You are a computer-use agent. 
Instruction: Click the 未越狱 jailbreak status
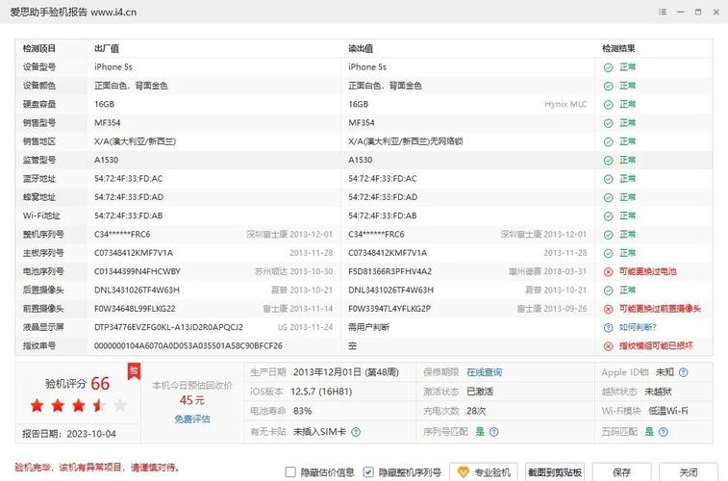(x=658, y=392)
